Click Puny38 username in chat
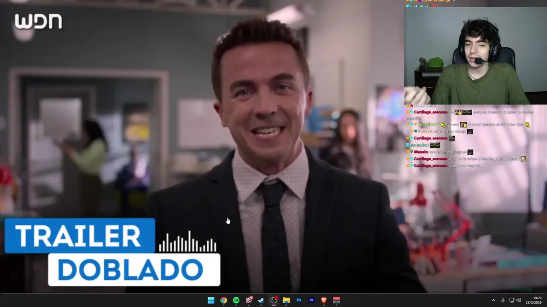Viewport: 547px width, 307px height. tap(425, 131)
